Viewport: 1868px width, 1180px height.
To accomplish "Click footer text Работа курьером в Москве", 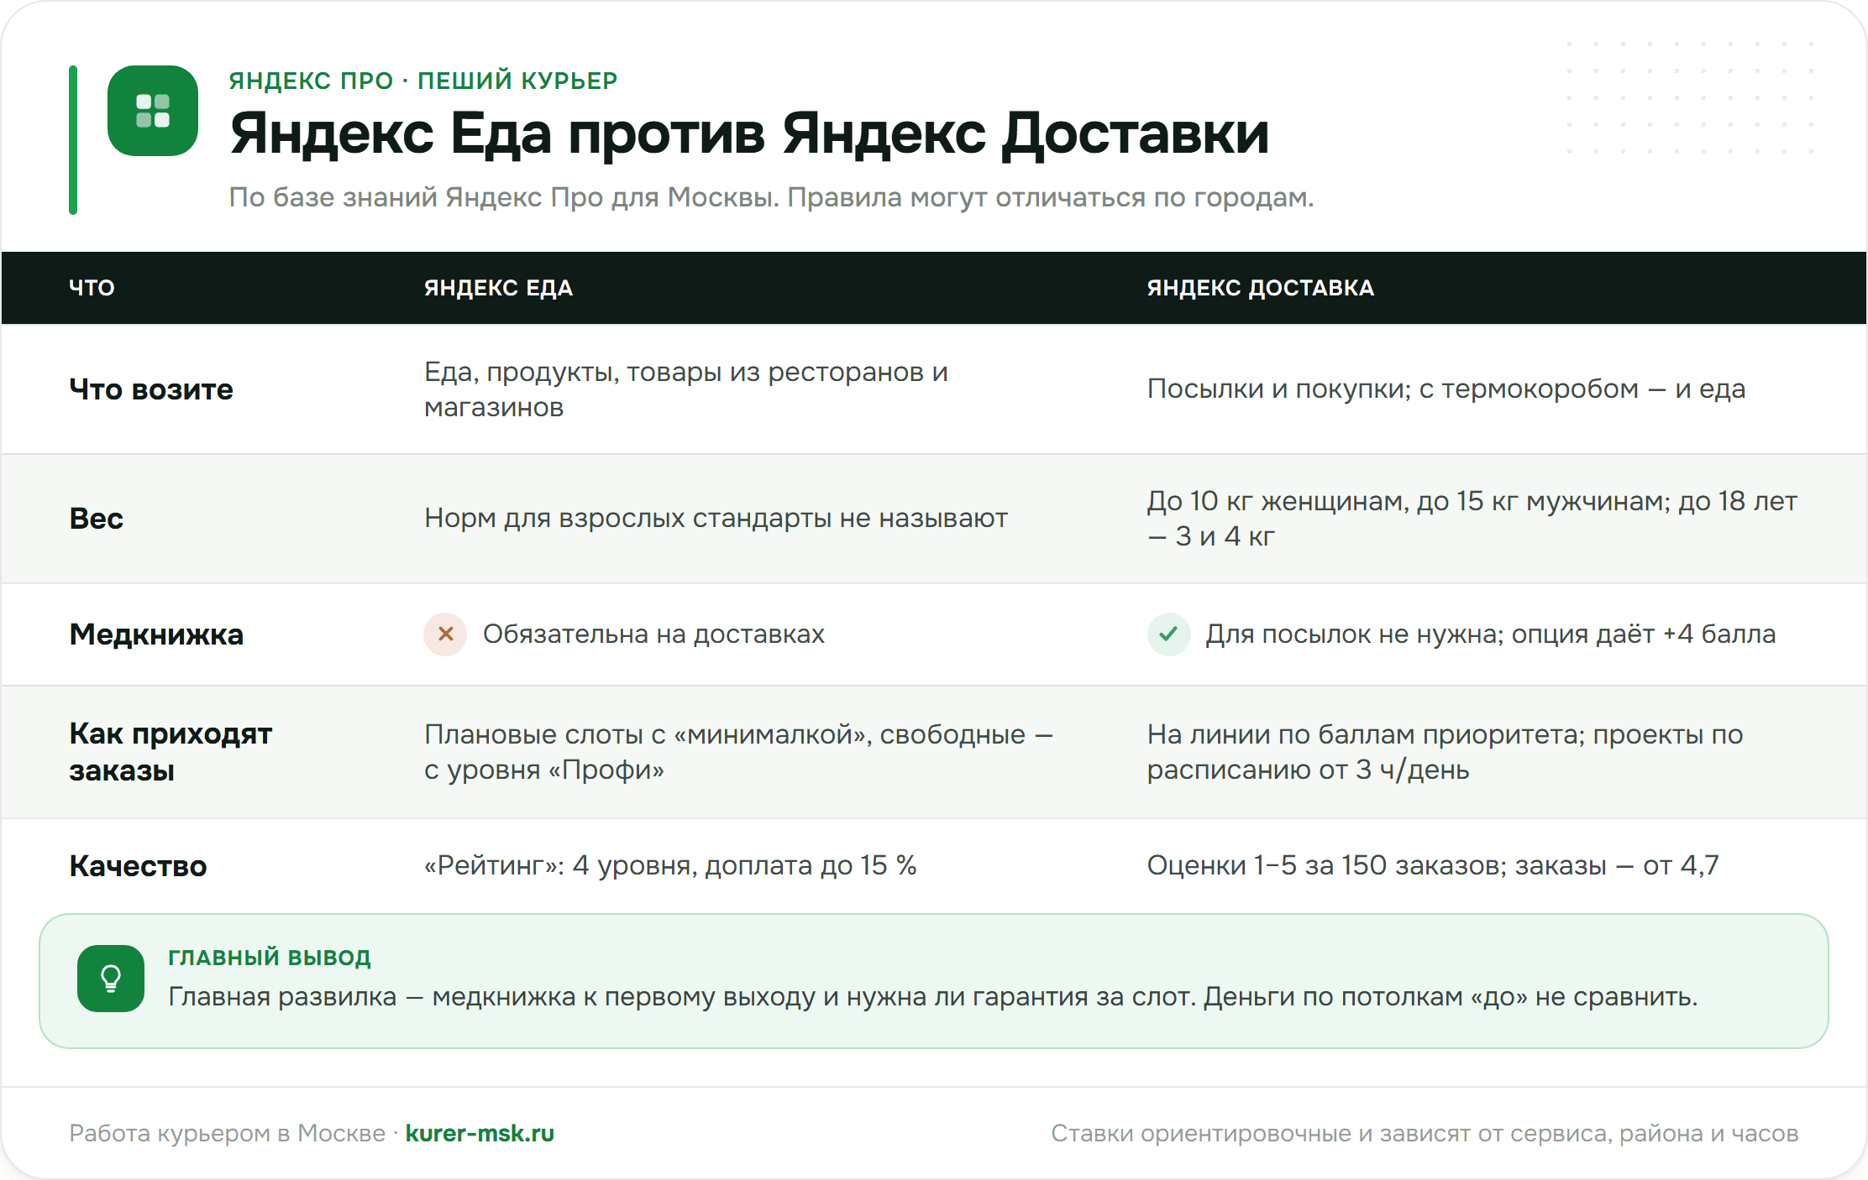I will tap(227, 1133).
